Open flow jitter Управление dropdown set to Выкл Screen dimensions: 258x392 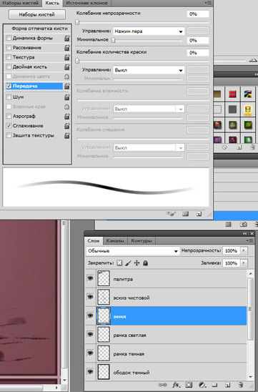point(149,70)
